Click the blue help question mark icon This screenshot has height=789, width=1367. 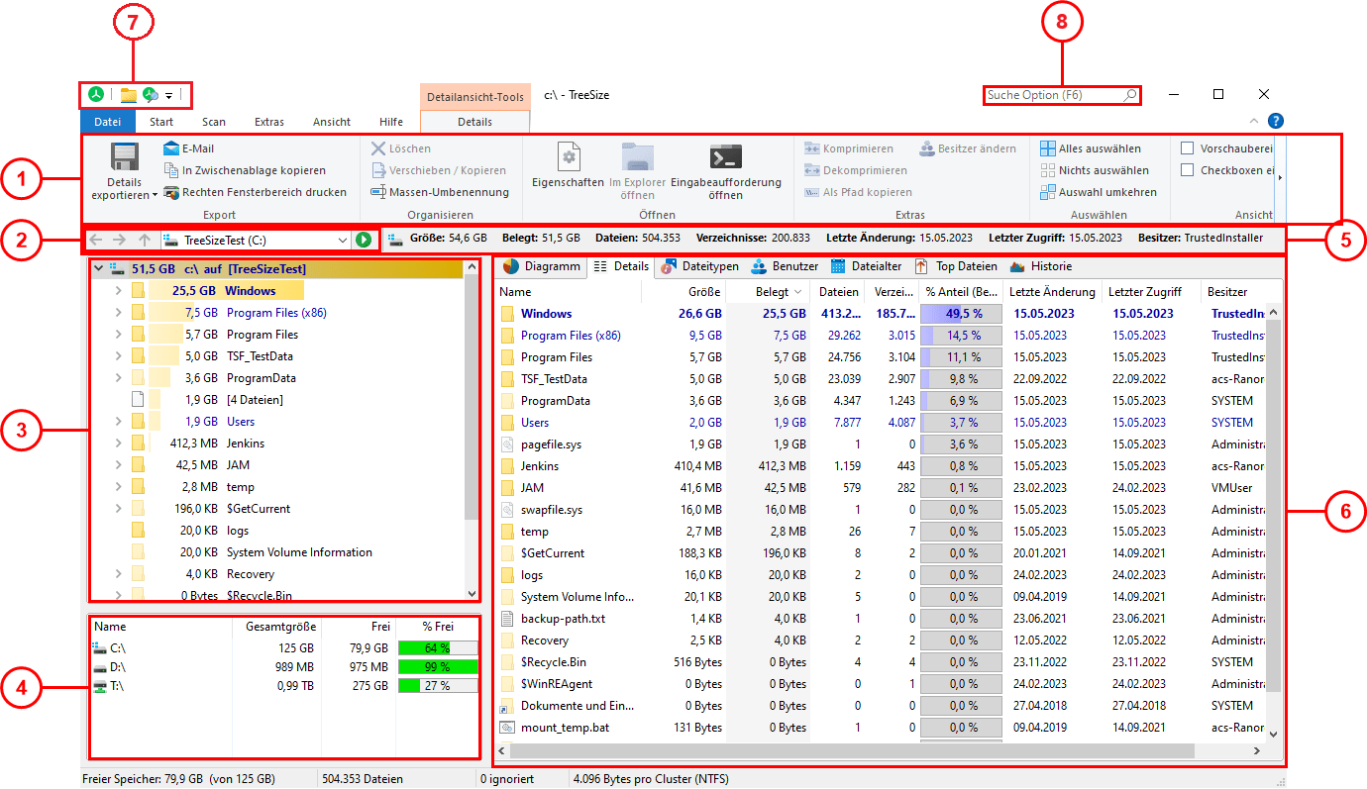(1276, 121)
